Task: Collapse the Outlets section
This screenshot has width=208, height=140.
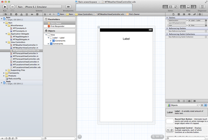Action: pos(167,18)
